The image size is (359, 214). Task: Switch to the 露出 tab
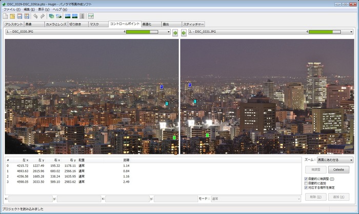(x=171, y=24)
